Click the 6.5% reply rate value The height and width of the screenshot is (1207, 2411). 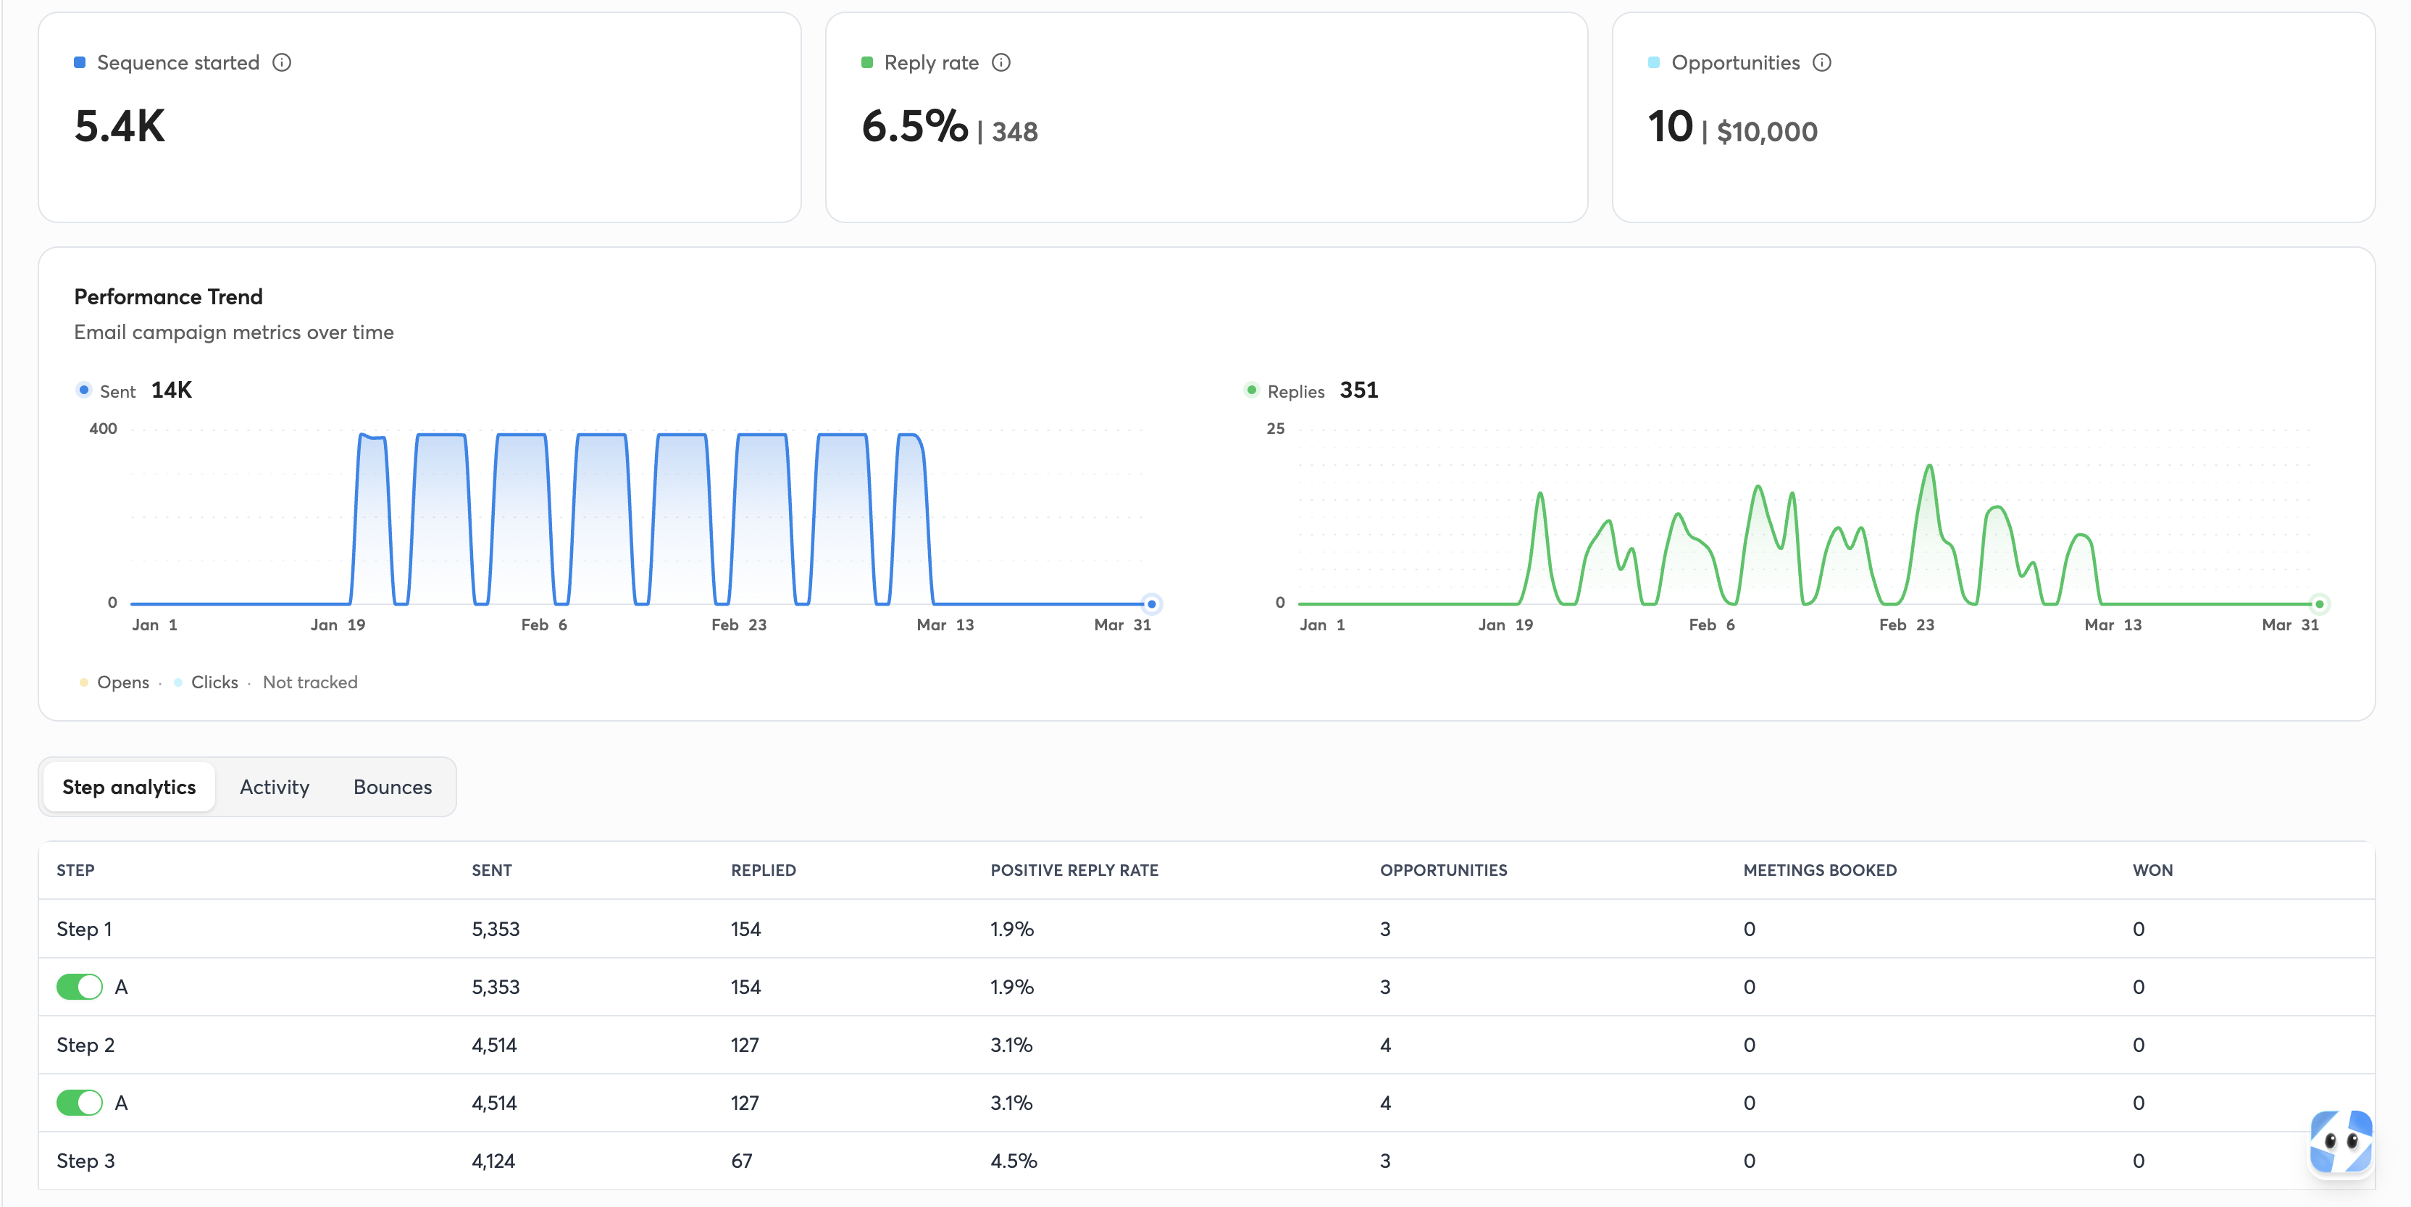(x=914, y=126)
